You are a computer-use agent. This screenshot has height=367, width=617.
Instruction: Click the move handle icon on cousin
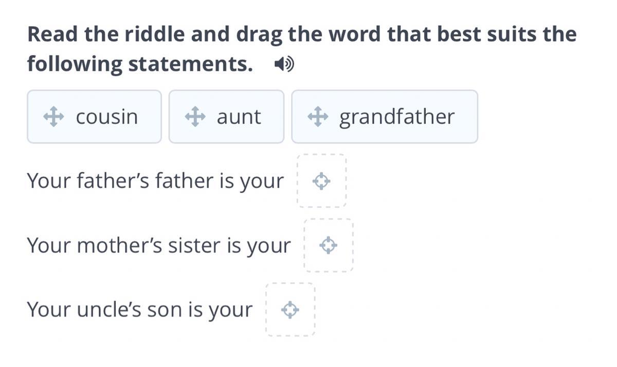point(53,117)
